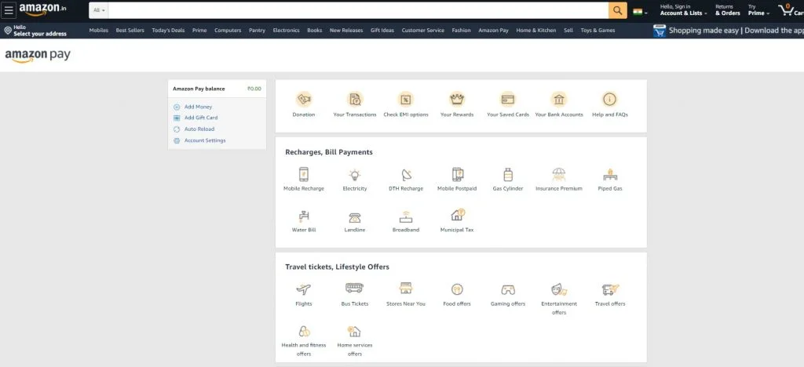Open the Flights airplane icon
Image resolution: width=804 pixels, height=367 pixels.
click(x=304, y=289)
